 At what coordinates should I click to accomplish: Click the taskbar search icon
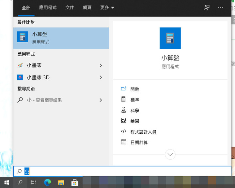point(20,182)
